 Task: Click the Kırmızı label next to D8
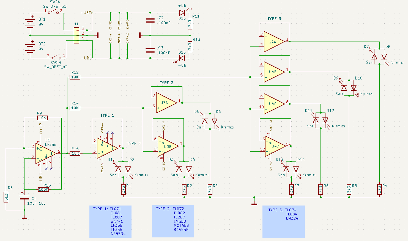tap(397, 62)
